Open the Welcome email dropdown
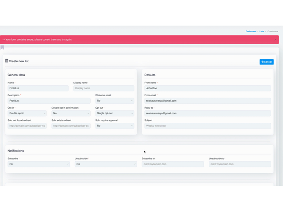Viewport: 283px width, 212px height. click(x=115, y=101)
